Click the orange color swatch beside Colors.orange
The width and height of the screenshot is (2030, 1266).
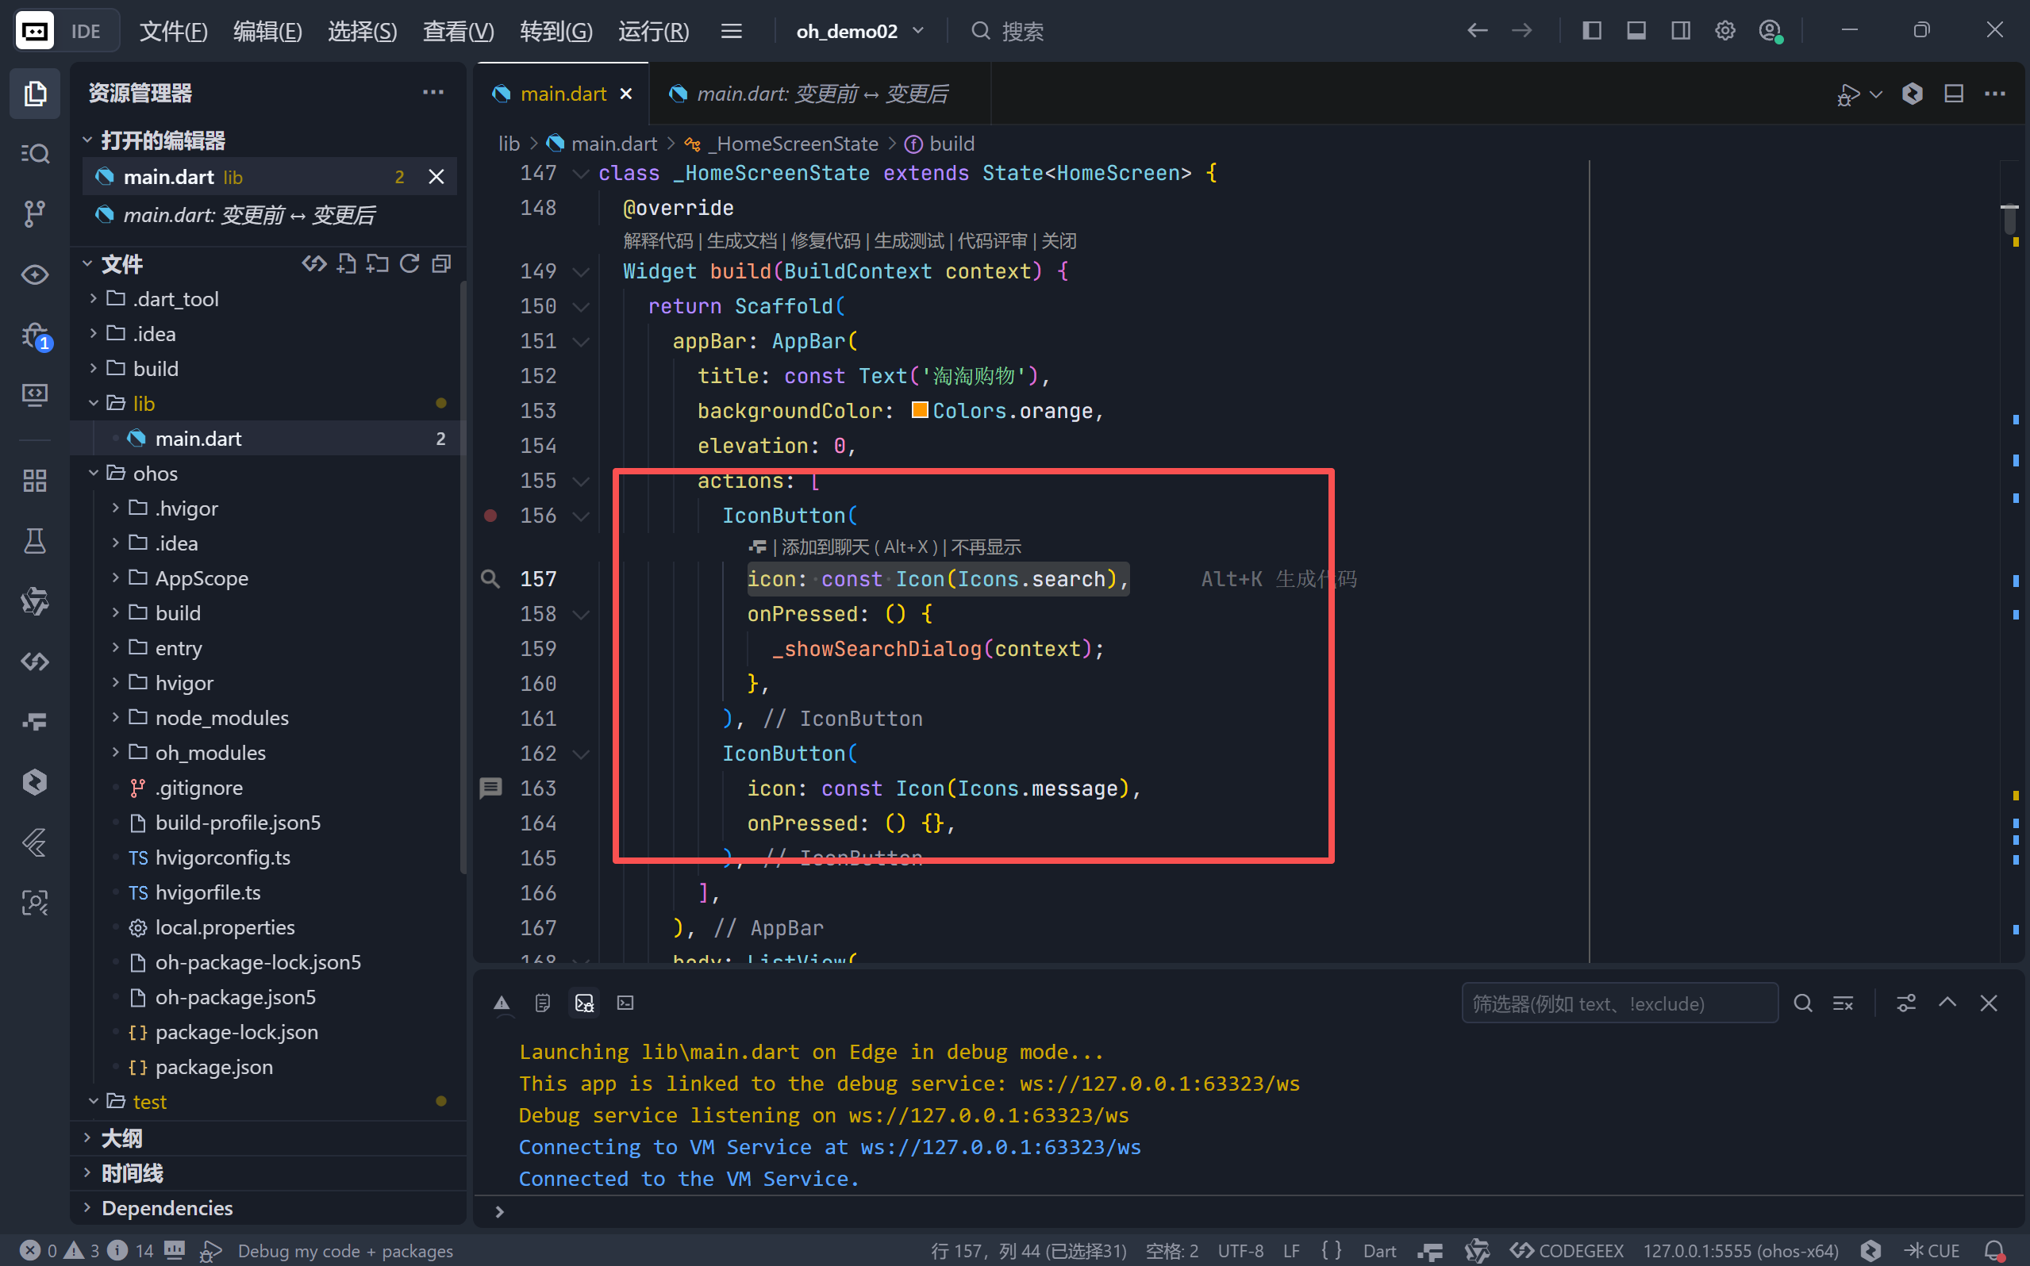pyautogui.click(x=920, y=410)
